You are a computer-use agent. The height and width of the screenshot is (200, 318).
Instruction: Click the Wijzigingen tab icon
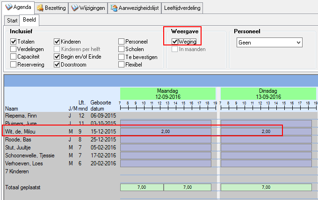pos(75,8)
